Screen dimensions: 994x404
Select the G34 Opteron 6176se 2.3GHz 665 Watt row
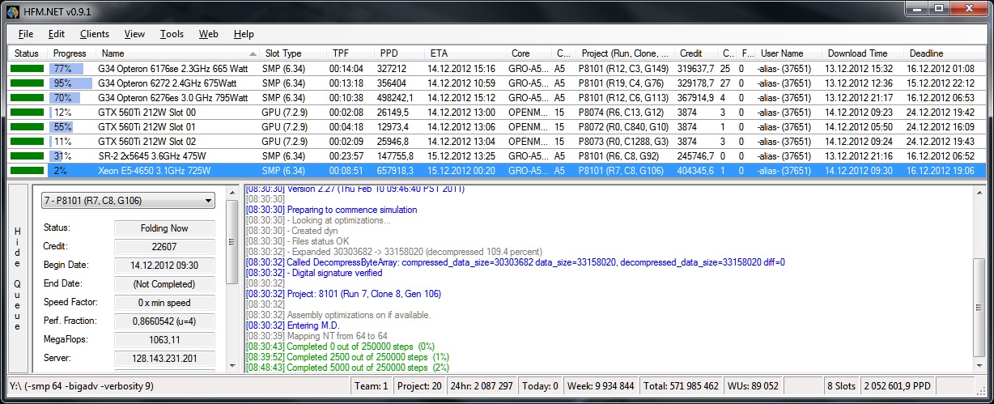497,69
